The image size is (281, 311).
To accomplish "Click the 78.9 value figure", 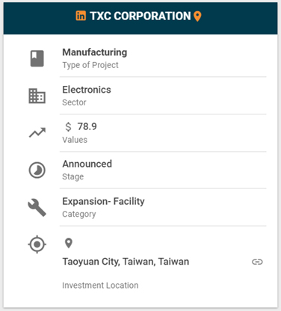I will [x=87, y=126].
